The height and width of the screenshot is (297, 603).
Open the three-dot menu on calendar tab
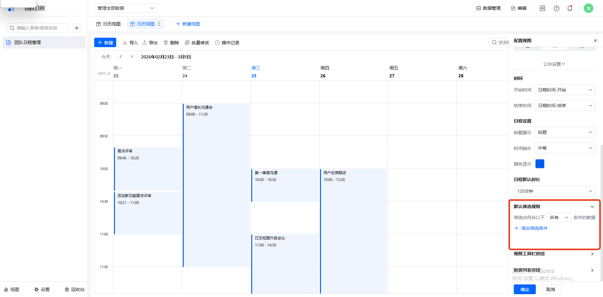159,24
